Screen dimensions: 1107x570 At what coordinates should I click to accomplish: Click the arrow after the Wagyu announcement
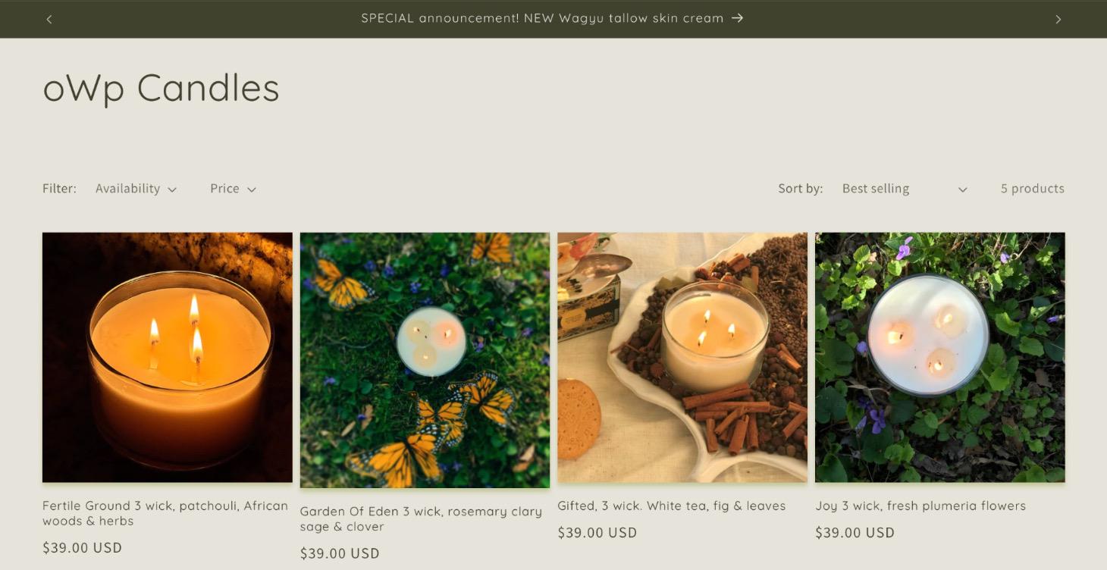737,18
